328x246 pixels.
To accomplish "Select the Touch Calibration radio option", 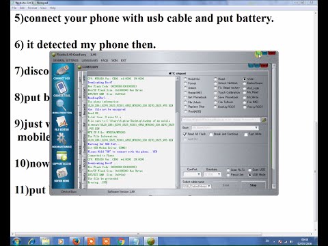I will point(215,92).
